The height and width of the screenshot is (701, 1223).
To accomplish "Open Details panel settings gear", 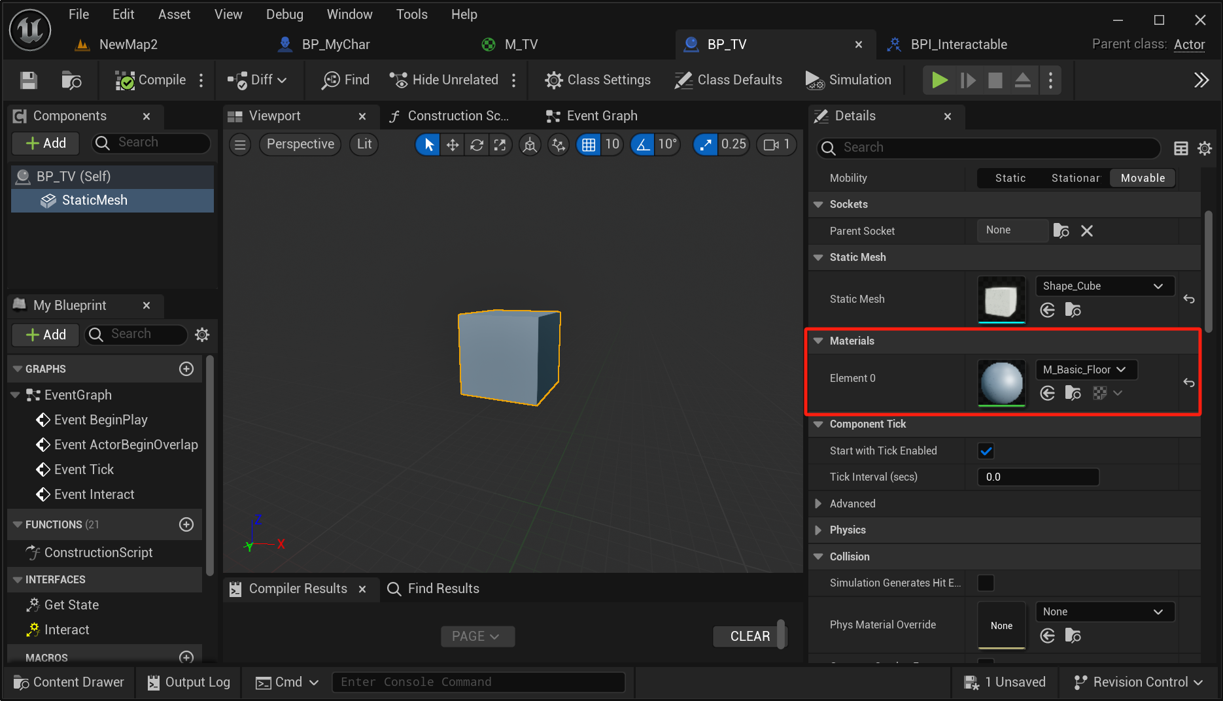I will (1205, 148).
